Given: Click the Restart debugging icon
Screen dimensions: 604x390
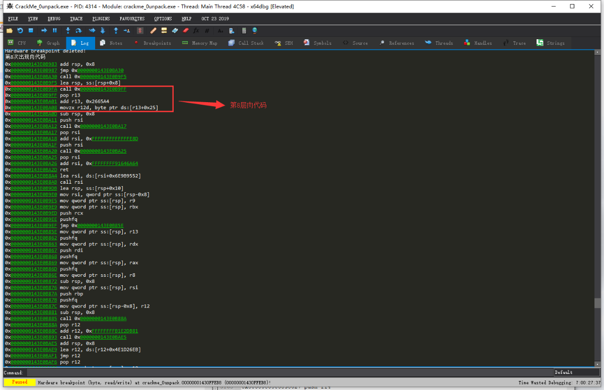Looking at the screenshot, I should (20, 31).
